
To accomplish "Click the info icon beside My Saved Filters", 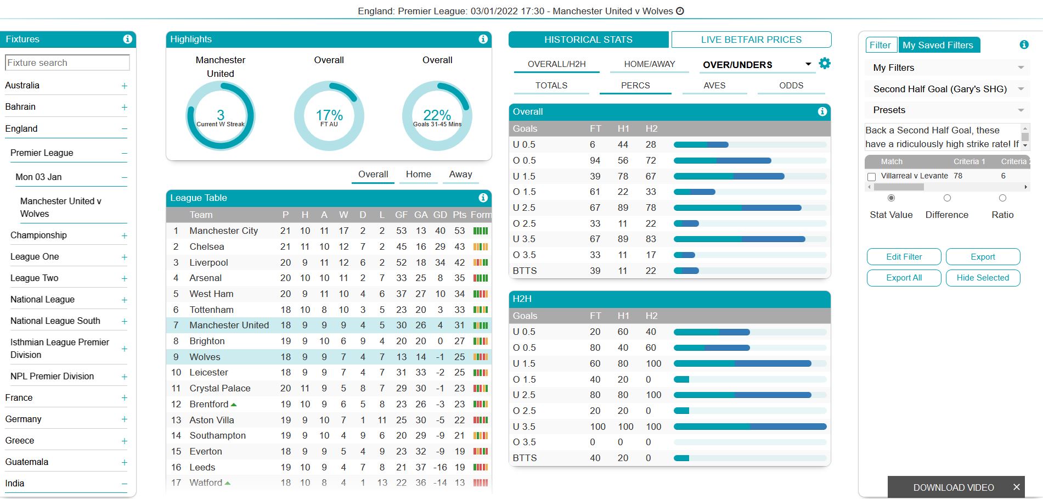I will (x=1024, y=44).
